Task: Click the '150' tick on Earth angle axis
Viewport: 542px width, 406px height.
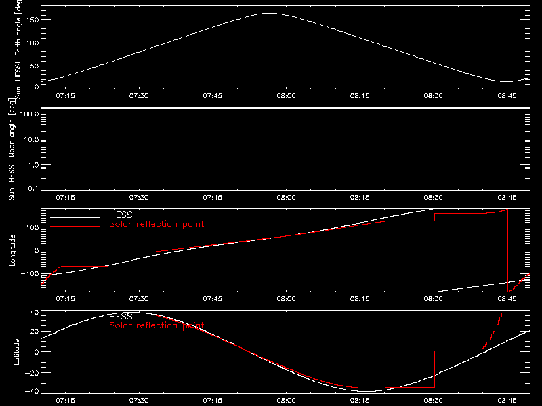Action: pos(32,20)
